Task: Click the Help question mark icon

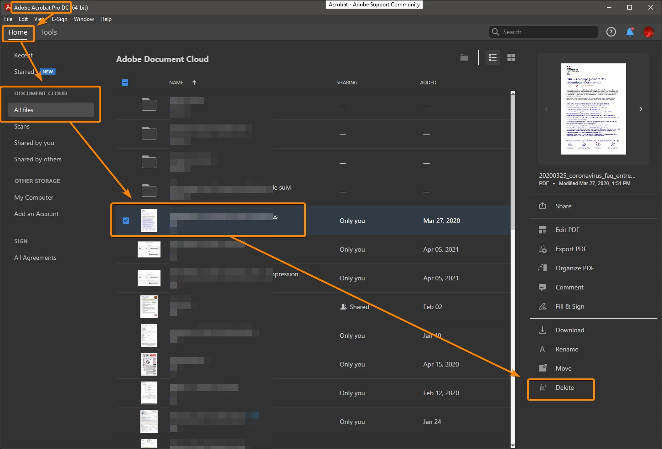Action: [611, 32]
